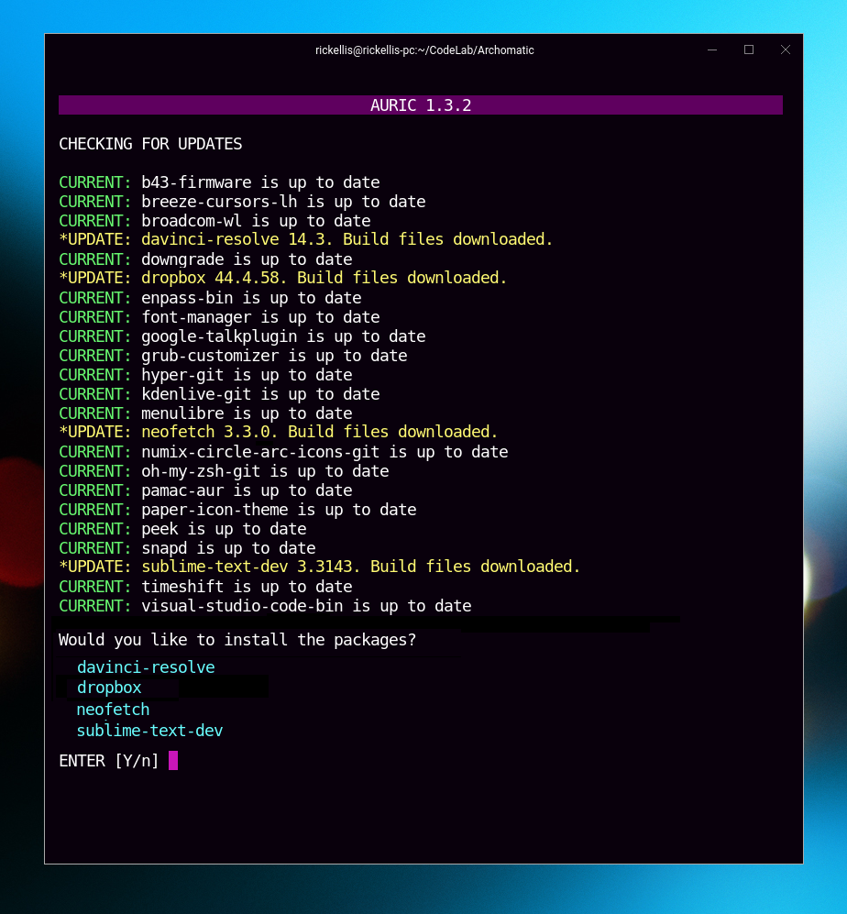Select the pamac-aur status line
This screenshot has width=847, height=914.
coord(205,490)
